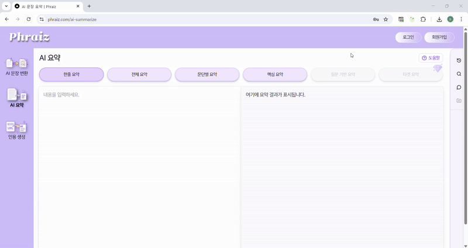
Task: Click the AI 요약 page heading
Action: 50,57
